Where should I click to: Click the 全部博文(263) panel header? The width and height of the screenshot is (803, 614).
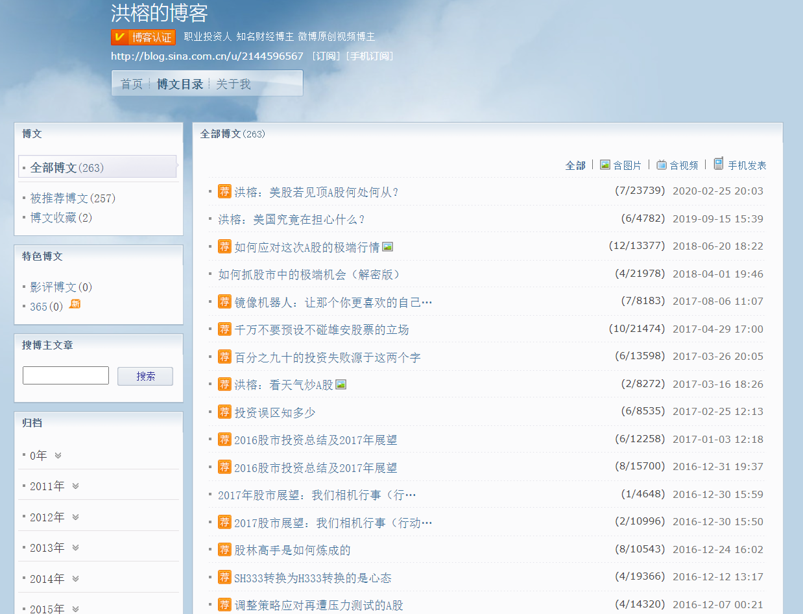tap(233, 134)
